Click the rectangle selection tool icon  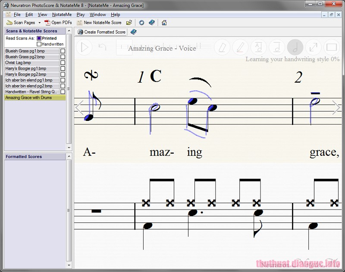(x=331, y=47)
